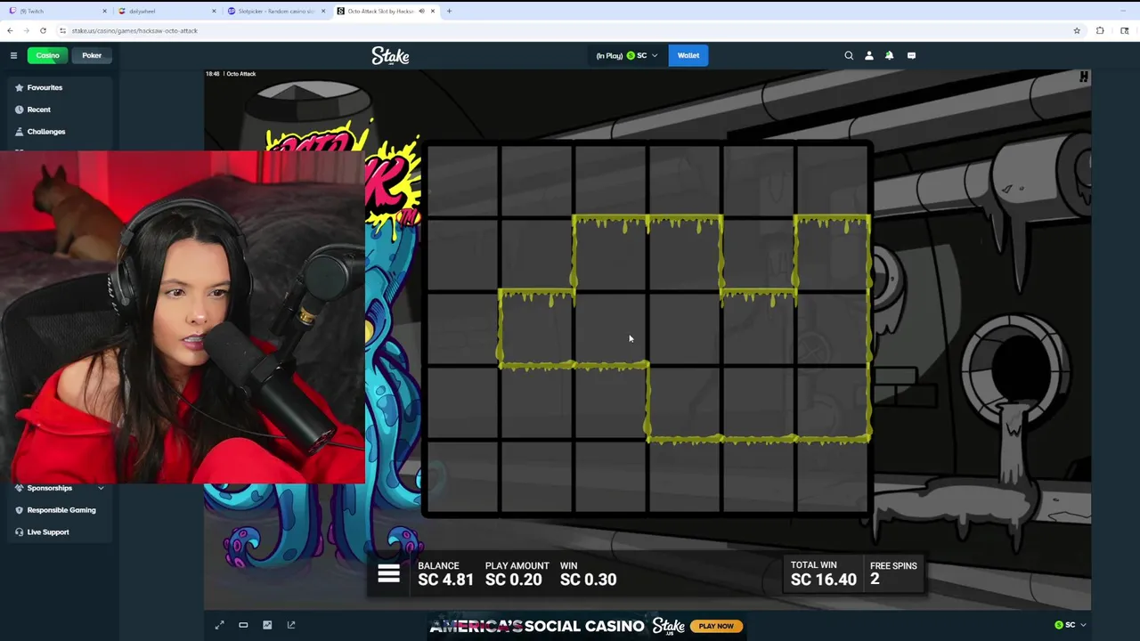The image size is (1140, 641).
Task: Click the site info icon in address bar
Action: [62, 30]
